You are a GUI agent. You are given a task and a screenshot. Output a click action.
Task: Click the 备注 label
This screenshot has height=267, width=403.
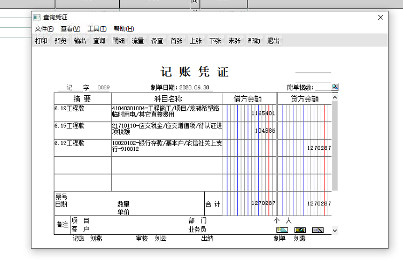63,225
